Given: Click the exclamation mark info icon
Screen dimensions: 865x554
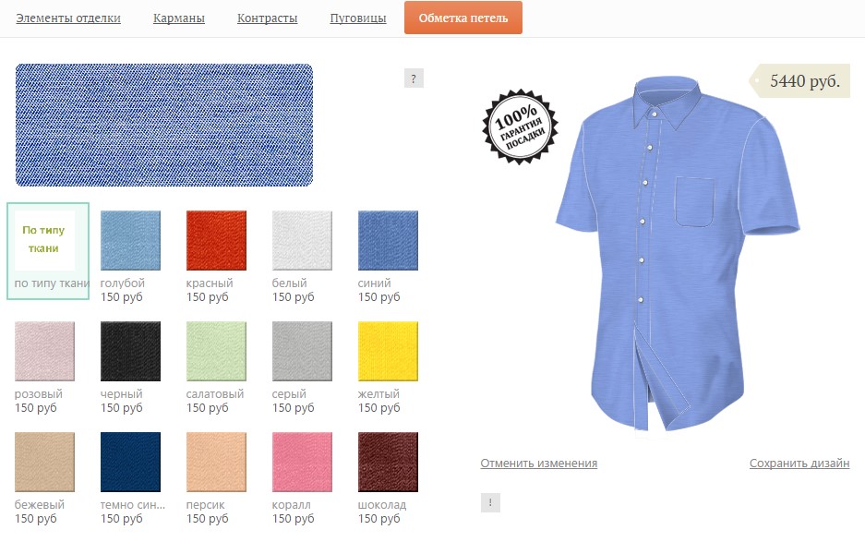Looking at the screenshot, I should tap(490, 502).
